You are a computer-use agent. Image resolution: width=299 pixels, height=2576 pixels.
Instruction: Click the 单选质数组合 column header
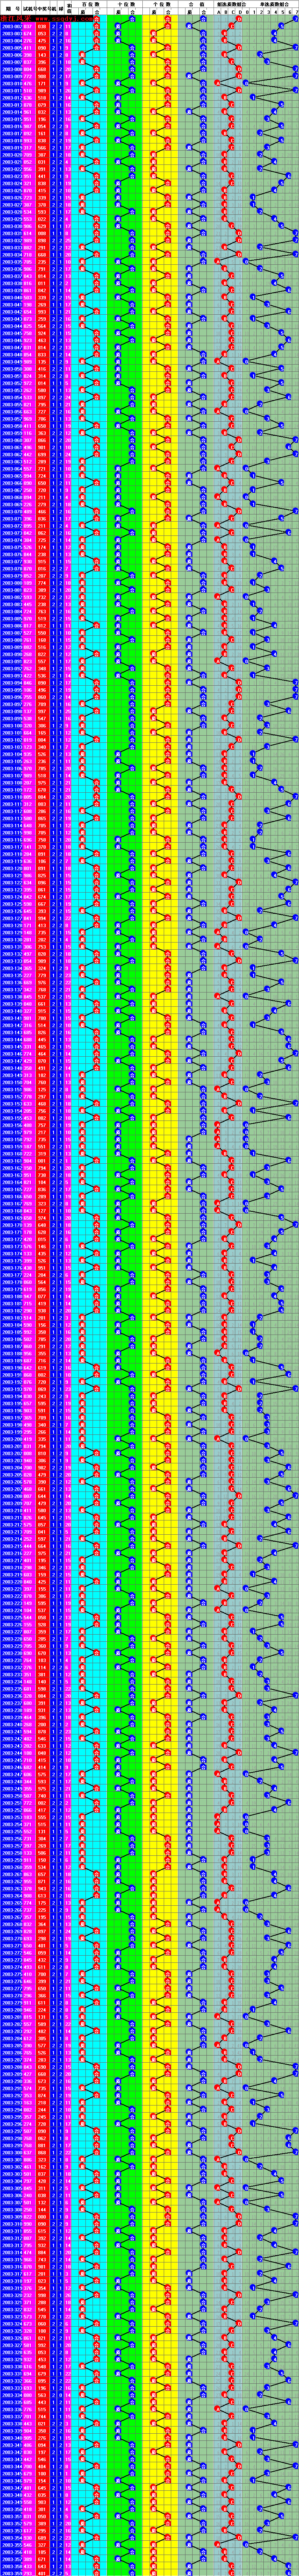coord(274,4)
